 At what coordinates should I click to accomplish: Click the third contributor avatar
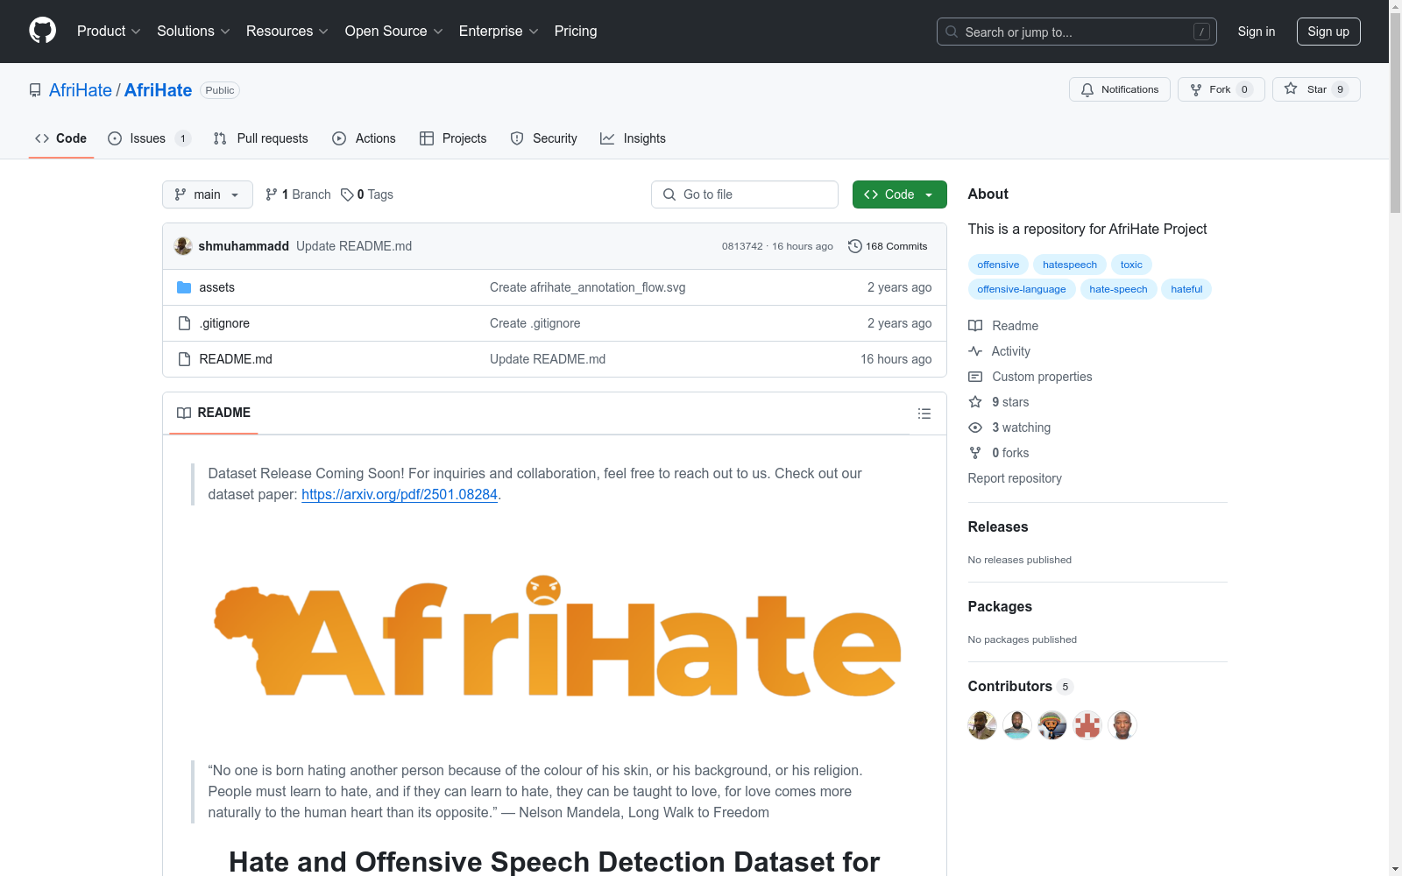(1052, 725)
